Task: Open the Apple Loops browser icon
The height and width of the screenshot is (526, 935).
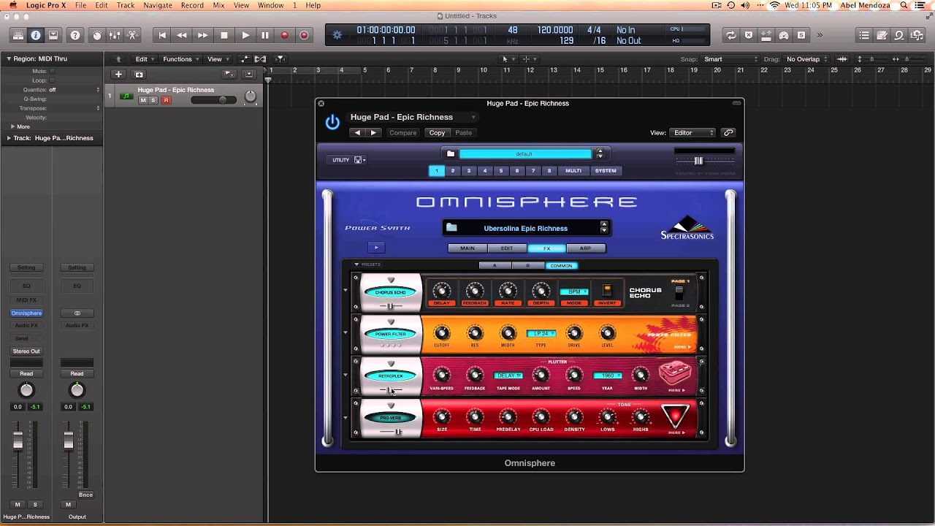Action: [899, 35]
